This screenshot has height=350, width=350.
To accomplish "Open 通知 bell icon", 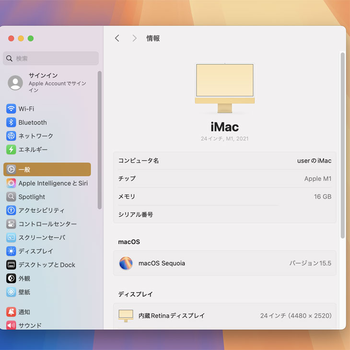I will [11, 312].
